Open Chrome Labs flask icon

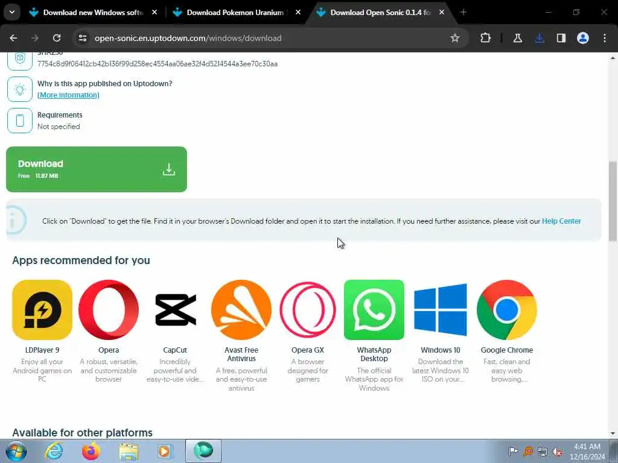(x=517, y=38)
